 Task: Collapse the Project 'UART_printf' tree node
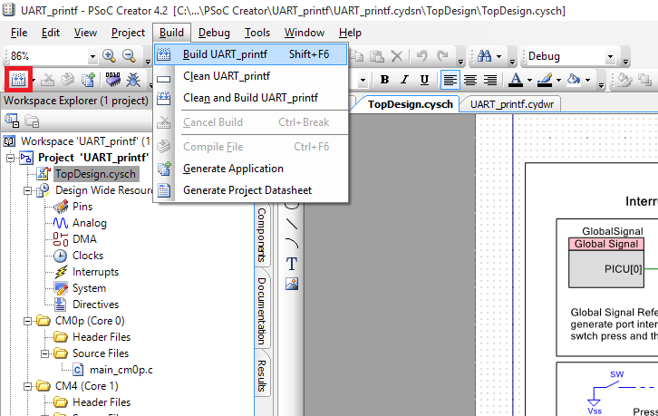pos(11,158)
